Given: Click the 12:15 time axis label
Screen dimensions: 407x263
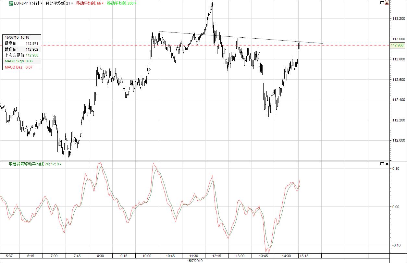Looking at the screenshot, I should [x=216, y=256].
